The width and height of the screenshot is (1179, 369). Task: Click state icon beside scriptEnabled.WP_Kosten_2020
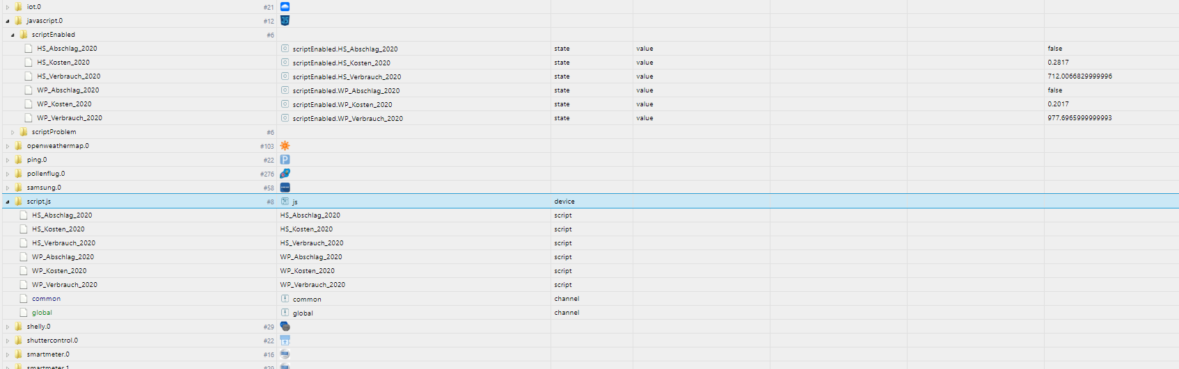[x=285, y=104]
